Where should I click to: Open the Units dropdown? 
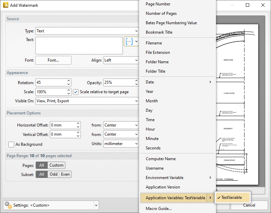pyautogui.click(x=136, y=144)
